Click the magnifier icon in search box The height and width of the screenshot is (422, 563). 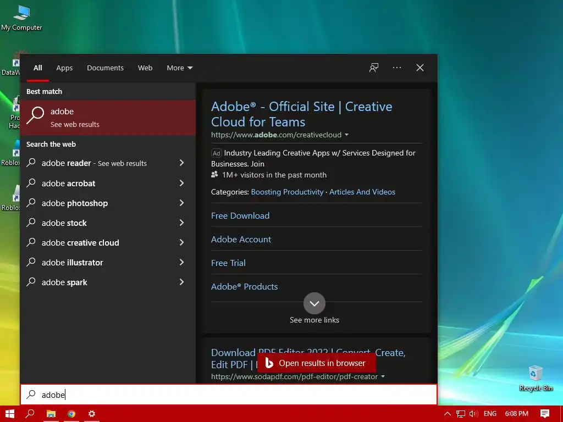click(x=31, y=395)
